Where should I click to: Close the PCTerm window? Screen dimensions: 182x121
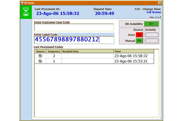[x=160, y=3]
